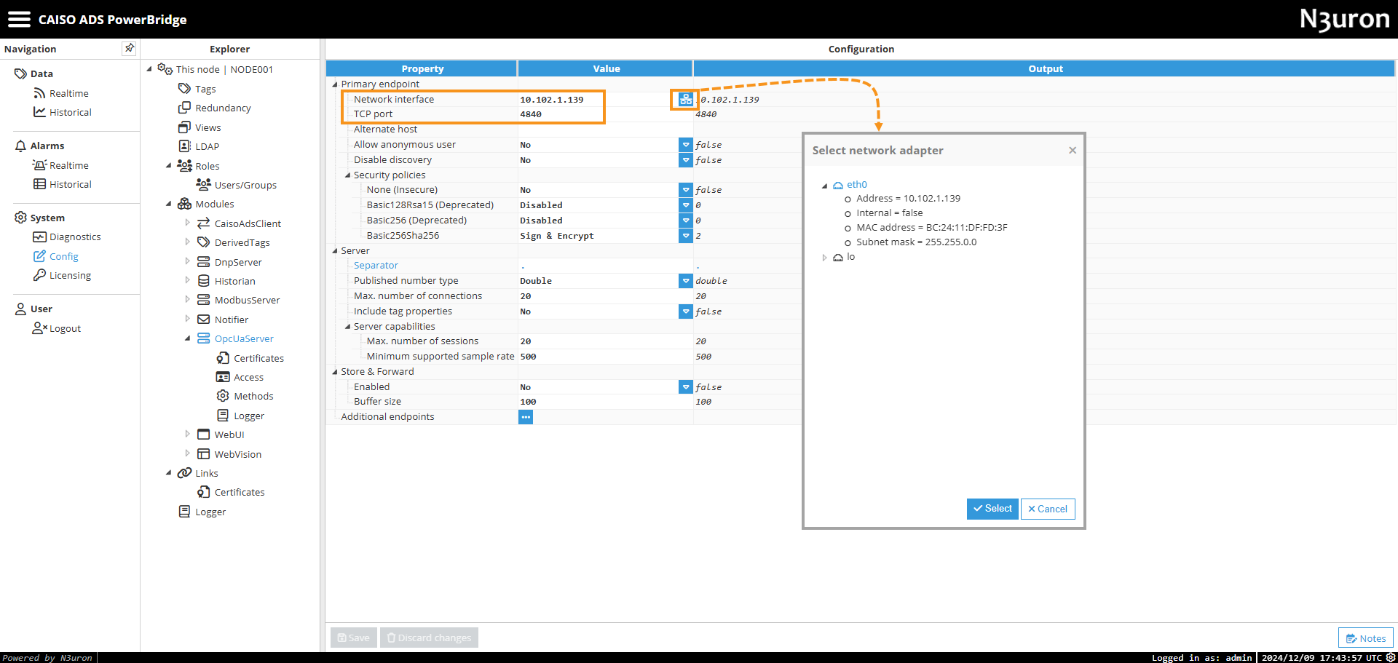
Task: Expand DerivedTags module
Action: pos(188,242)
